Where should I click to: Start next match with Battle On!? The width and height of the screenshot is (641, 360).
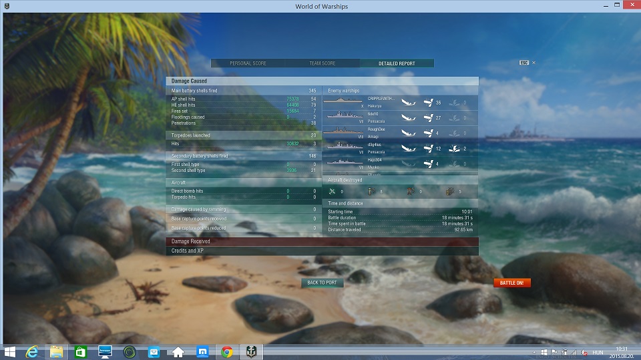tap(512, 283)
